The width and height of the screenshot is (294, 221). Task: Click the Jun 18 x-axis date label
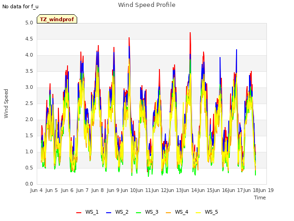click(251, 190)
